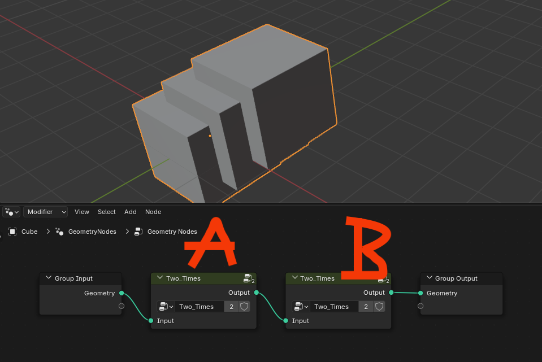The height and width of the screenshot is (362, 542).
Task: Click the Cube object icon in the breadcrumb
Action: point(12,232)
